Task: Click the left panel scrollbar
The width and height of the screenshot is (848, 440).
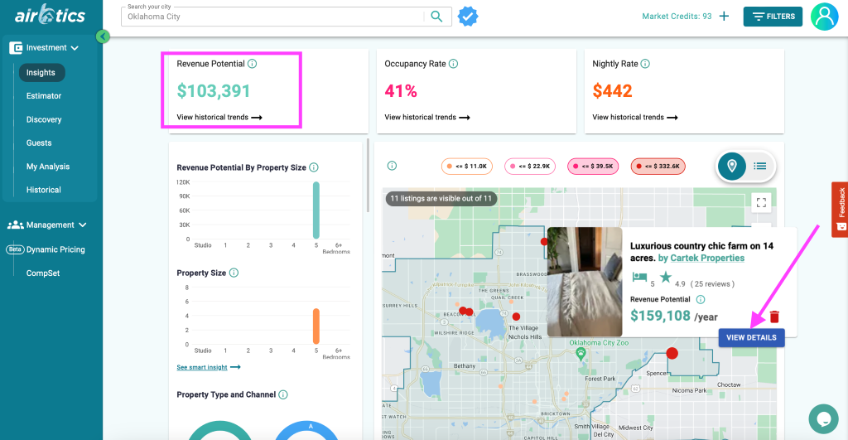Action: click(369, 176)
